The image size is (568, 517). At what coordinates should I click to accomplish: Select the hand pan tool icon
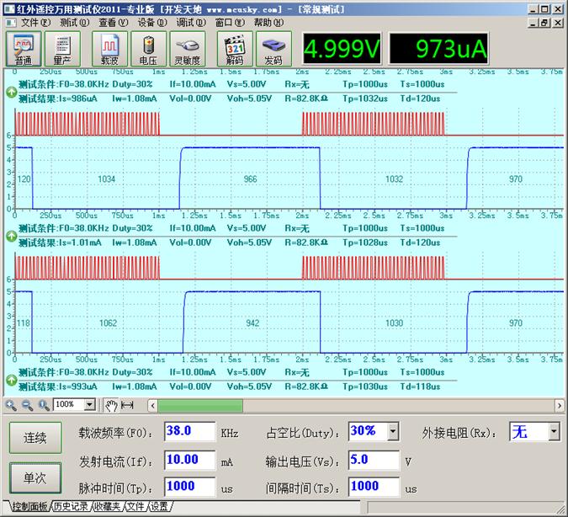[x=112, y=405]
